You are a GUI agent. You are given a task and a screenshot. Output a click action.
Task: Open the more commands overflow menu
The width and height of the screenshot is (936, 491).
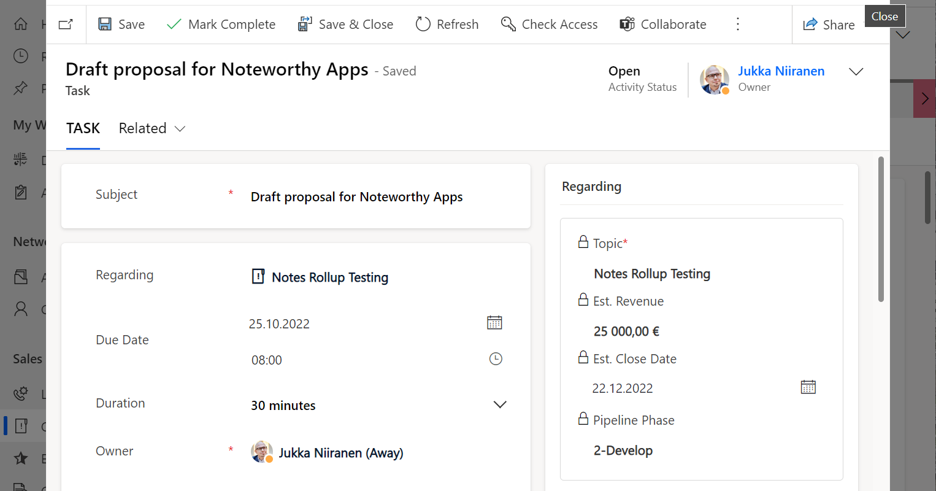(738, 25)
